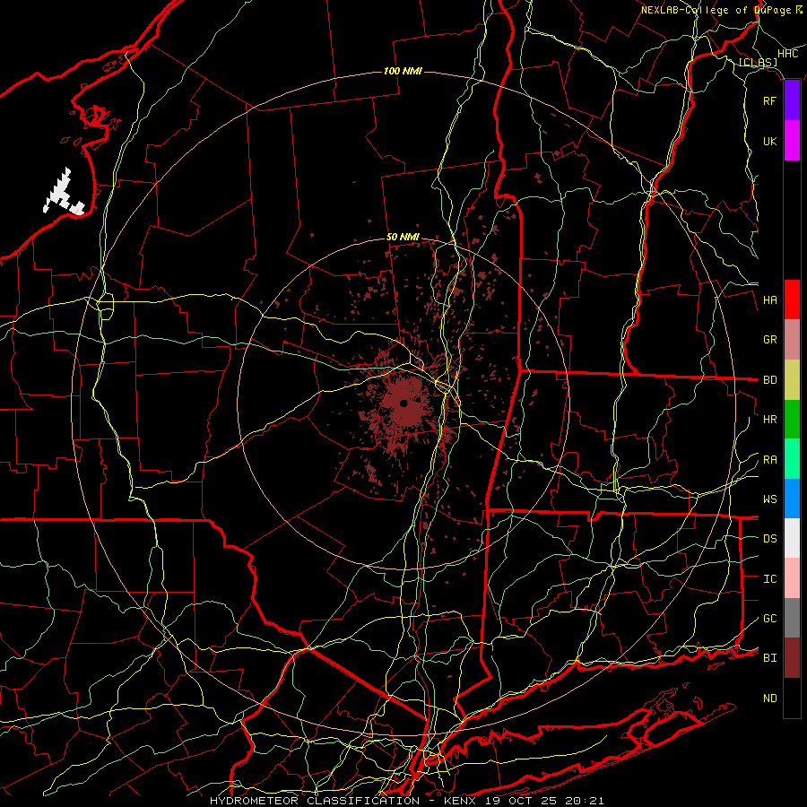
Task: Click the "HHC" product label
Action: coord(787,54)
